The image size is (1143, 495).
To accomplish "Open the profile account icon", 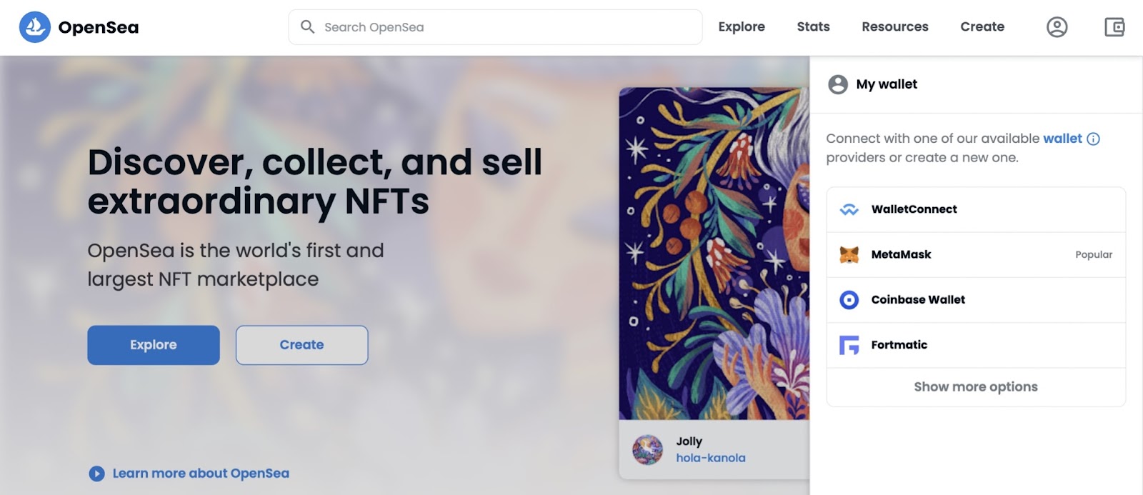I will coord(1057,27).
